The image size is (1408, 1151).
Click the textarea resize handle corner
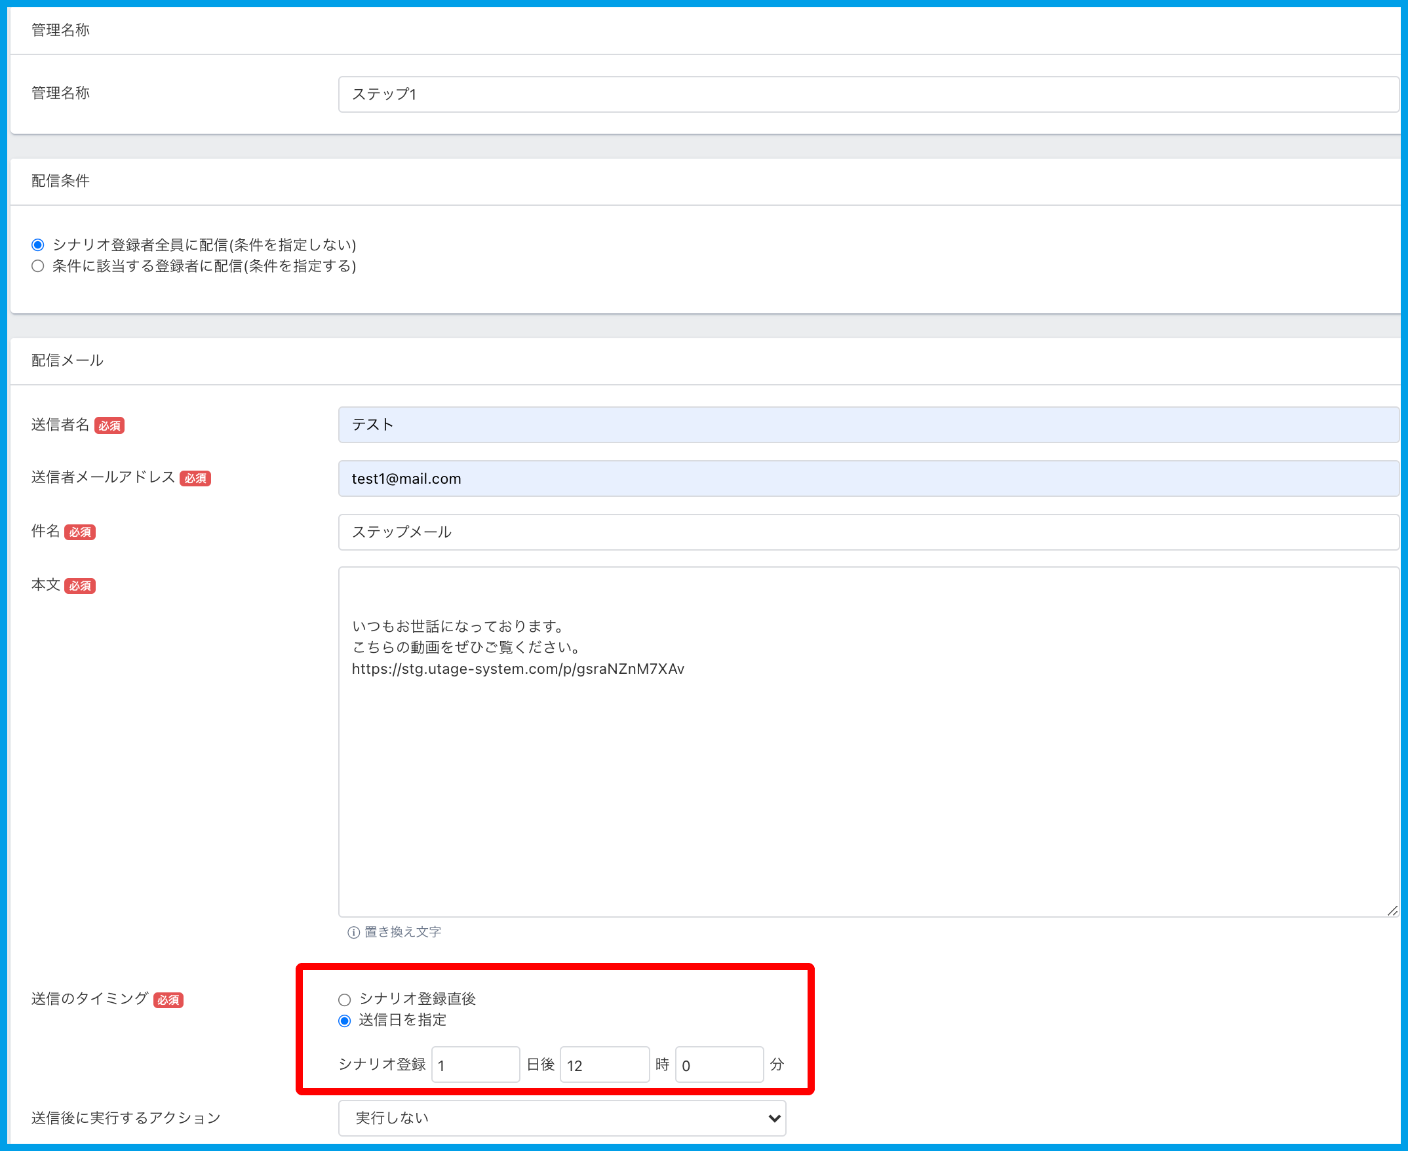tap(1392, 911)
